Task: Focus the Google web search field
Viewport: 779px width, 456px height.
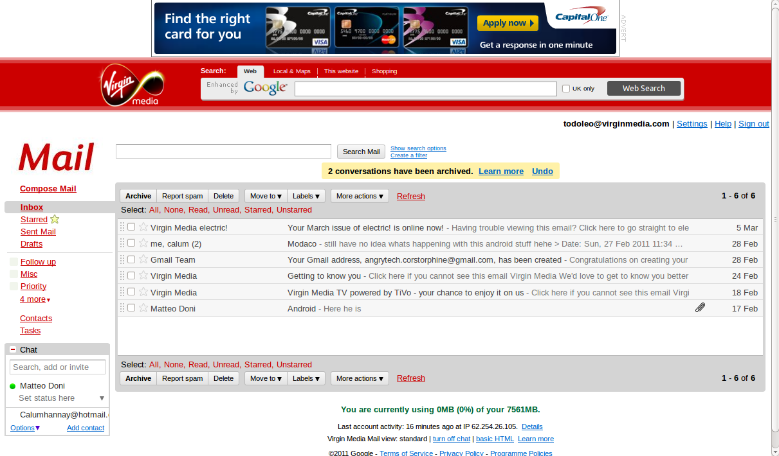Action: point(426,89)
